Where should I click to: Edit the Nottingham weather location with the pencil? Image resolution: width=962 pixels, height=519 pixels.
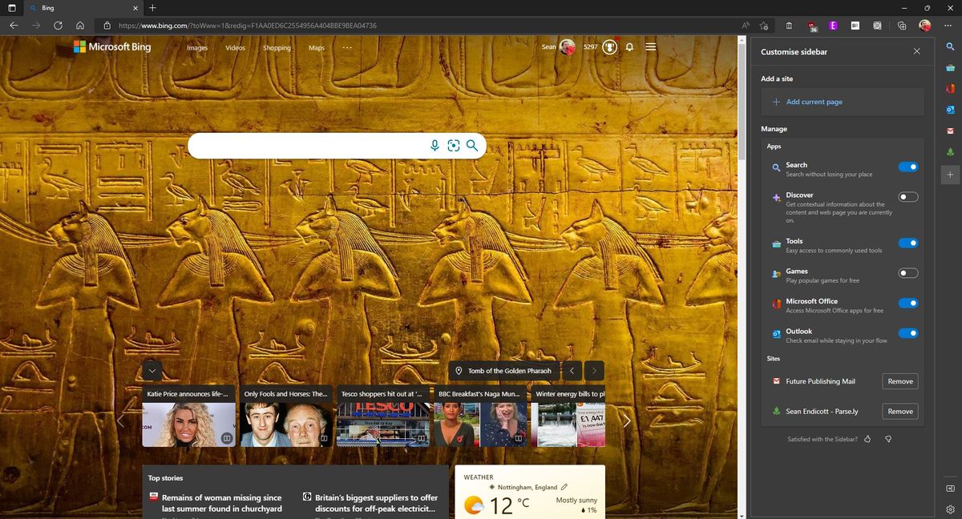pos(564,486)
